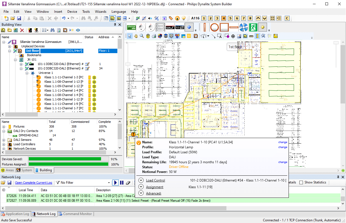The height and width of the screenshot is (223, 346).
Task: Toggle the highlighted yellow view icon left of the Device menu's toolbar group
Action: pos(112,18)
